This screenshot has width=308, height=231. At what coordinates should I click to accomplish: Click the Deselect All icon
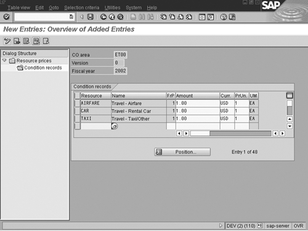46,41
